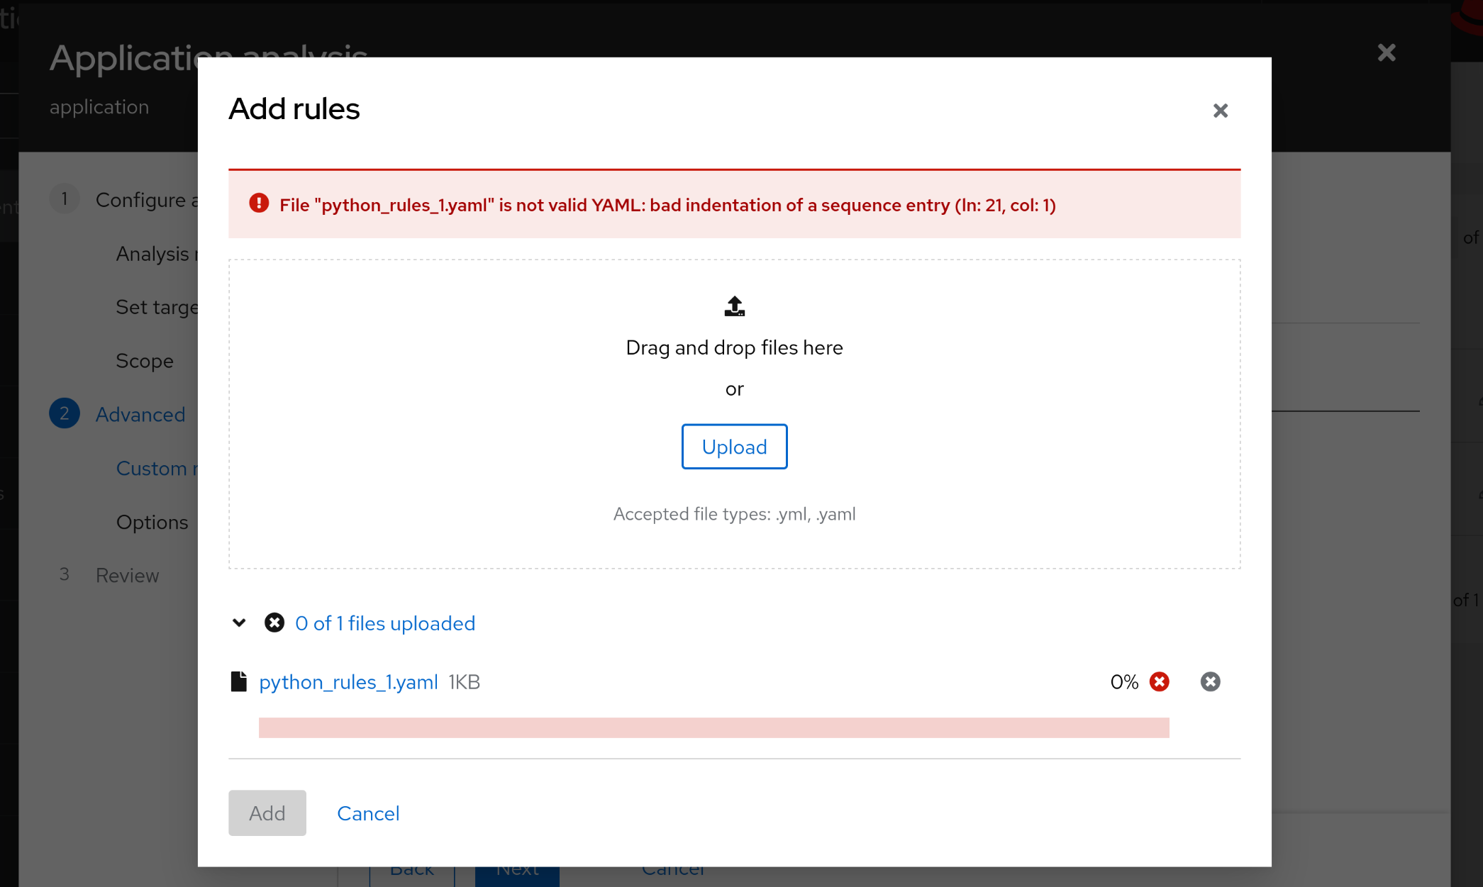Click the red upload failed icon
This screenshot has width=1483, height=887.
point(1159,681)
